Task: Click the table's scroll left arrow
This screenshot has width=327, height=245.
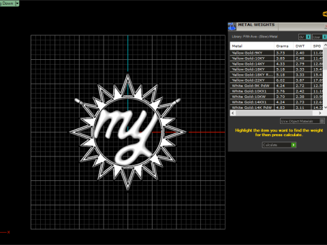Action: pos(233,113)
